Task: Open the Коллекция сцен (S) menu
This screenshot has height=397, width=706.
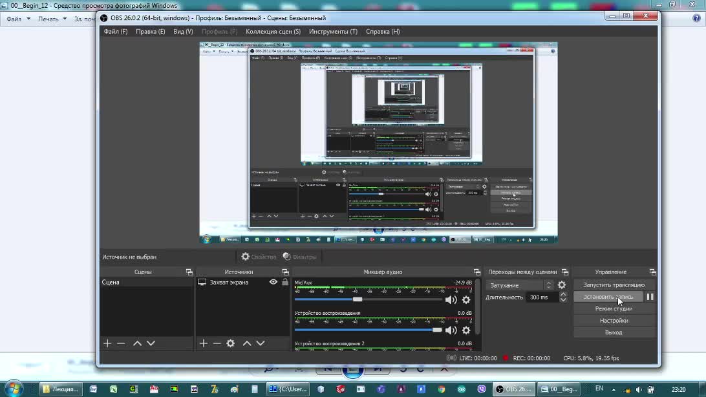Action: coord(273,32)
